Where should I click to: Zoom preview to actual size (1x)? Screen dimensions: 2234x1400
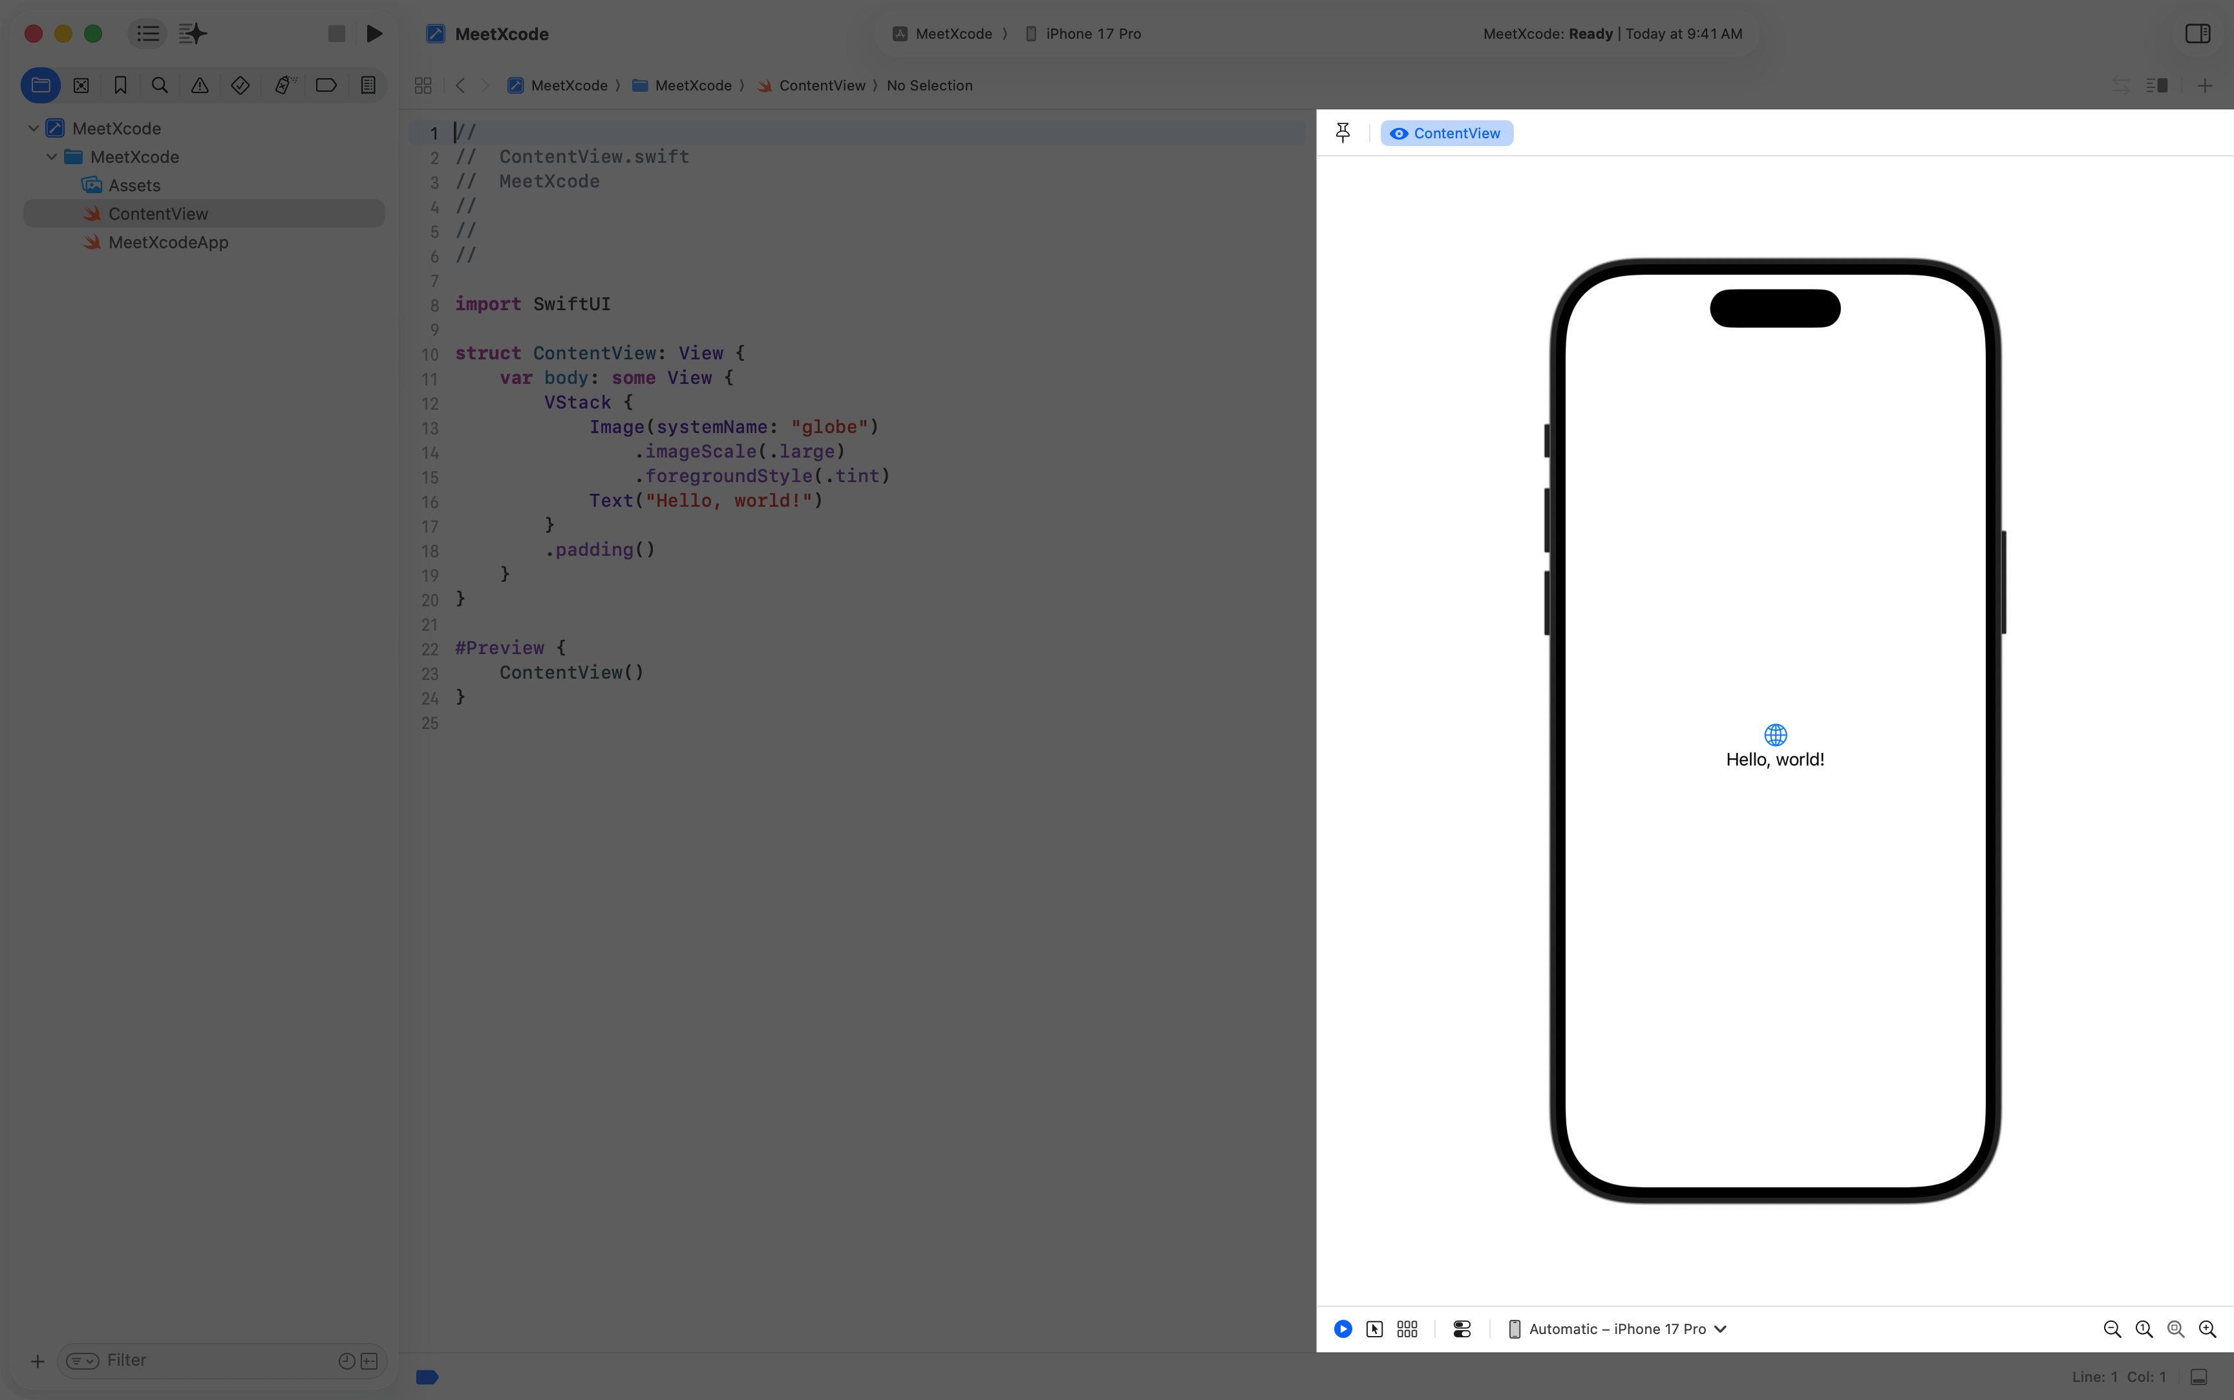pos(2144,1328)
